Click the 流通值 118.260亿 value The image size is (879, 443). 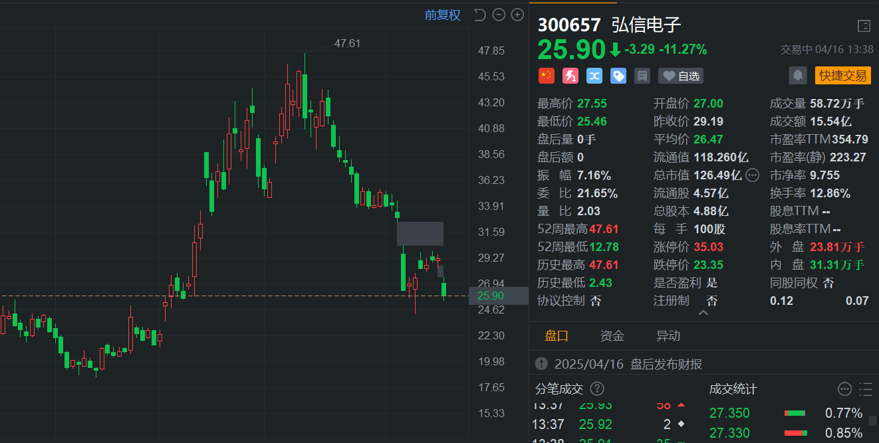pyautogui.click(x=721, y=157)
